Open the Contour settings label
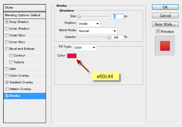This screenshot has width=182, height=127. pyautogui.click(x=19, y=55)
